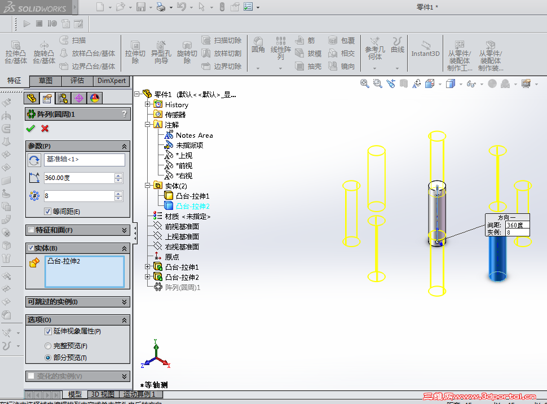Screen dimensions: 547x404
Task: Confirm the circular pattern with green checkmark
Action: pyautogui.click(x=30, y=129)
